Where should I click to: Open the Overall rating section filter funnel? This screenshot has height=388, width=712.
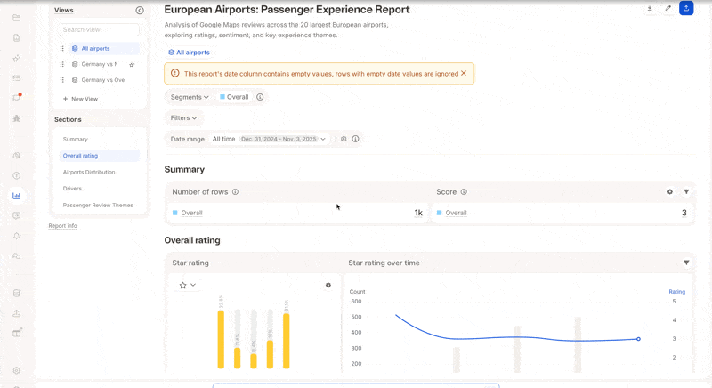click(686, 263)
